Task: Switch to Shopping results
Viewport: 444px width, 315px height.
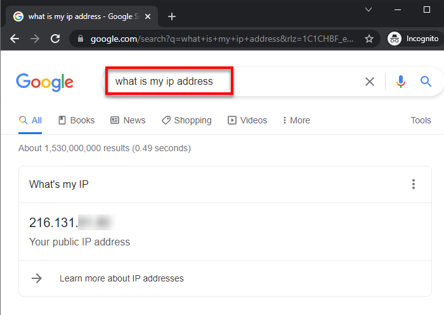Action: pos(186,121)
